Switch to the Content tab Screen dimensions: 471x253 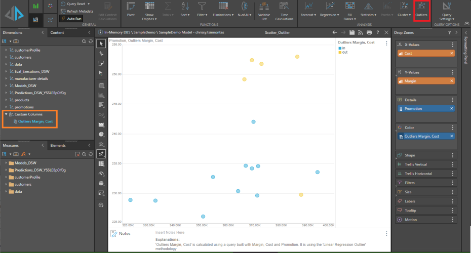pos(58,33)
